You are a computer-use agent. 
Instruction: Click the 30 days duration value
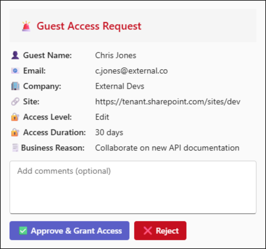click(109, 132)
